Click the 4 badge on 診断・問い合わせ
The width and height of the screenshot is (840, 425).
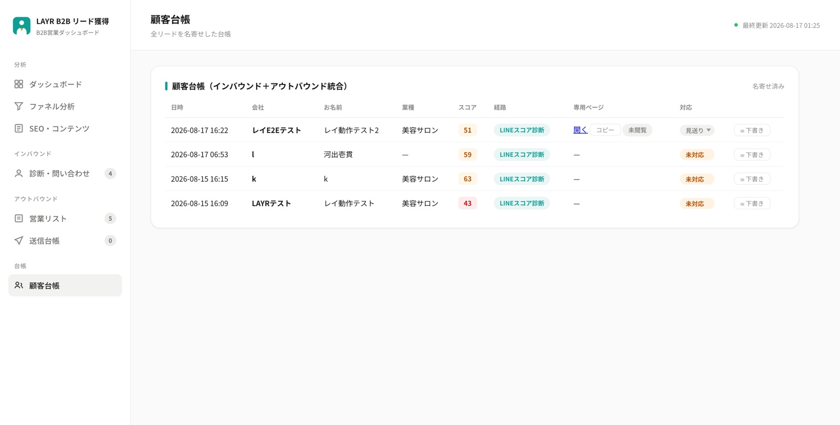point(110,173)
